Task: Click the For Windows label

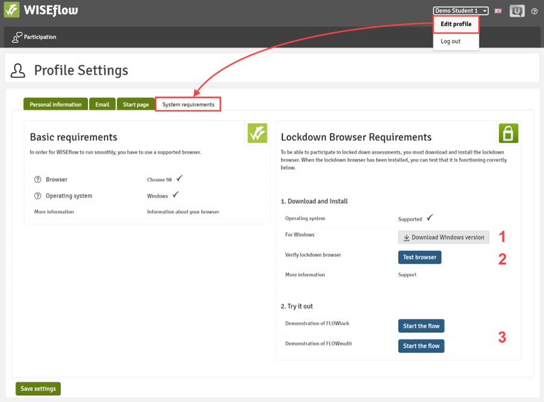Action: click(x=300, y=235)
